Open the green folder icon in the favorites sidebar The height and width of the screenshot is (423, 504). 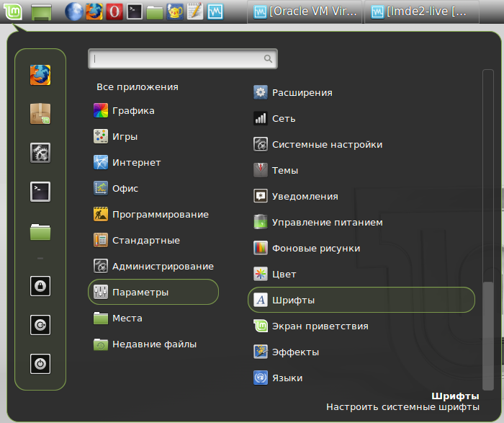coord(40,231)
